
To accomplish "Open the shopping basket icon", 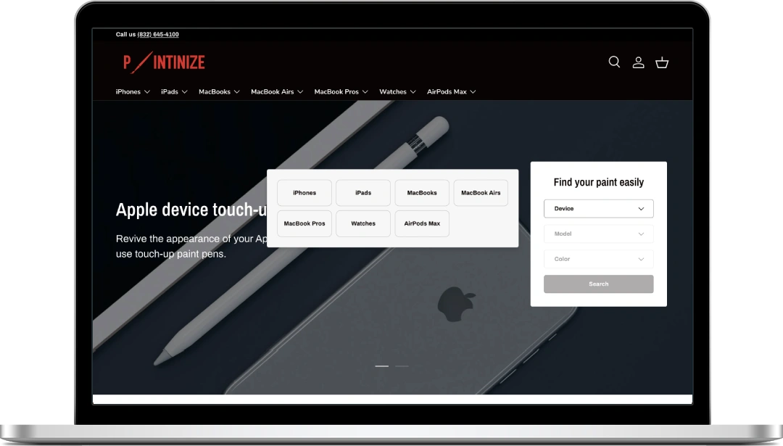I will (x=662, y=62).
